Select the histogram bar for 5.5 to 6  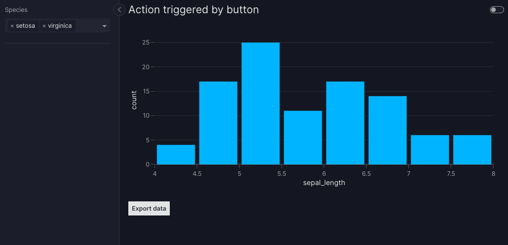point(303,137)
